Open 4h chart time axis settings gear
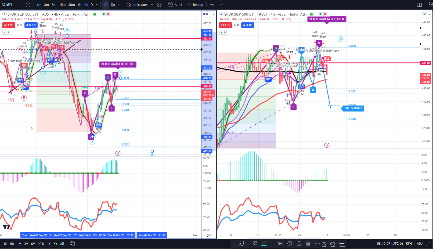 tap(209, 236)
